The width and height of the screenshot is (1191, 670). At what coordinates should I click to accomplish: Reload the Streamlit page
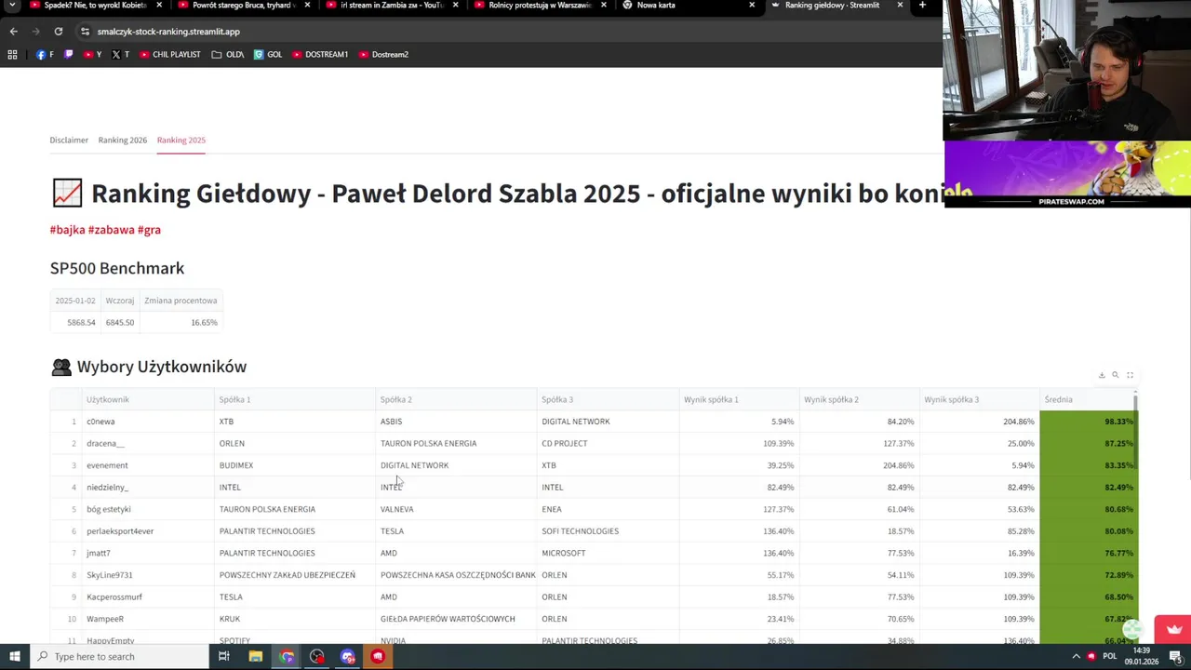coord(58,32)
